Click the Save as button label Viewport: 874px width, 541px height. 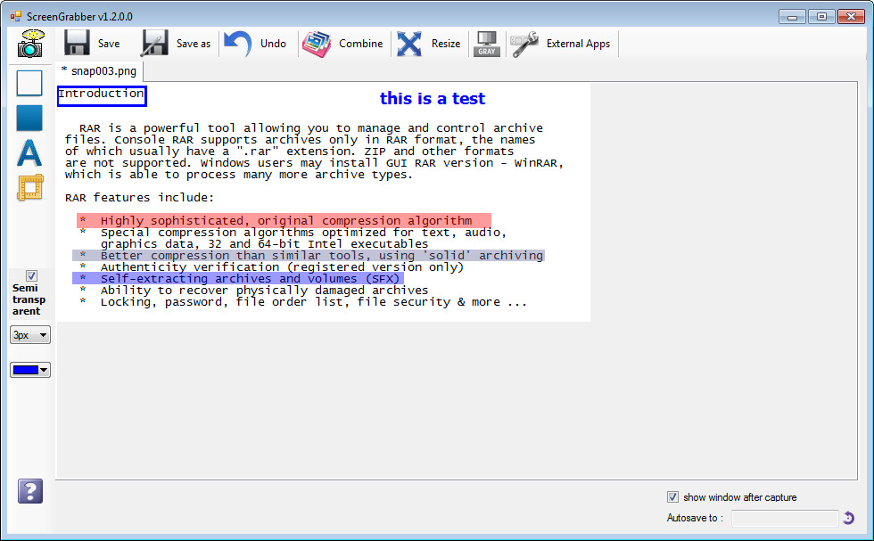click(194, 44)
